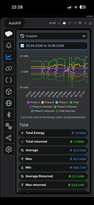Open the Bluetooth sidebar tab
Screen dimensions: 94x205
click(9, 115)
